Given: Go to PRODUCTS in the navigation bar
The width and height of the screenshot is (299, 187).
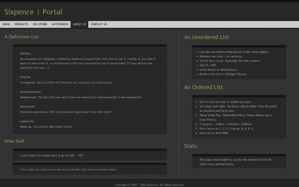Looking at the screenshot, I should click(21, 24).
